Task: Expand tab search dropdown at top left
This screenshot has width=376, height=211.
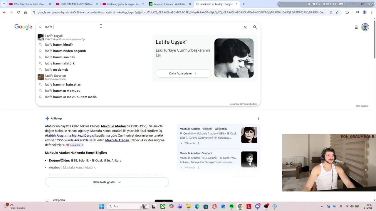Action: click(4, 4)
